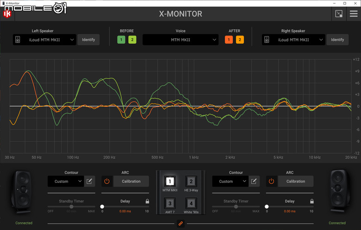The height and width of the screenshot is (230, 361).
Task: Expand the right Contour Custom dropdown
Action: (230, 182)
